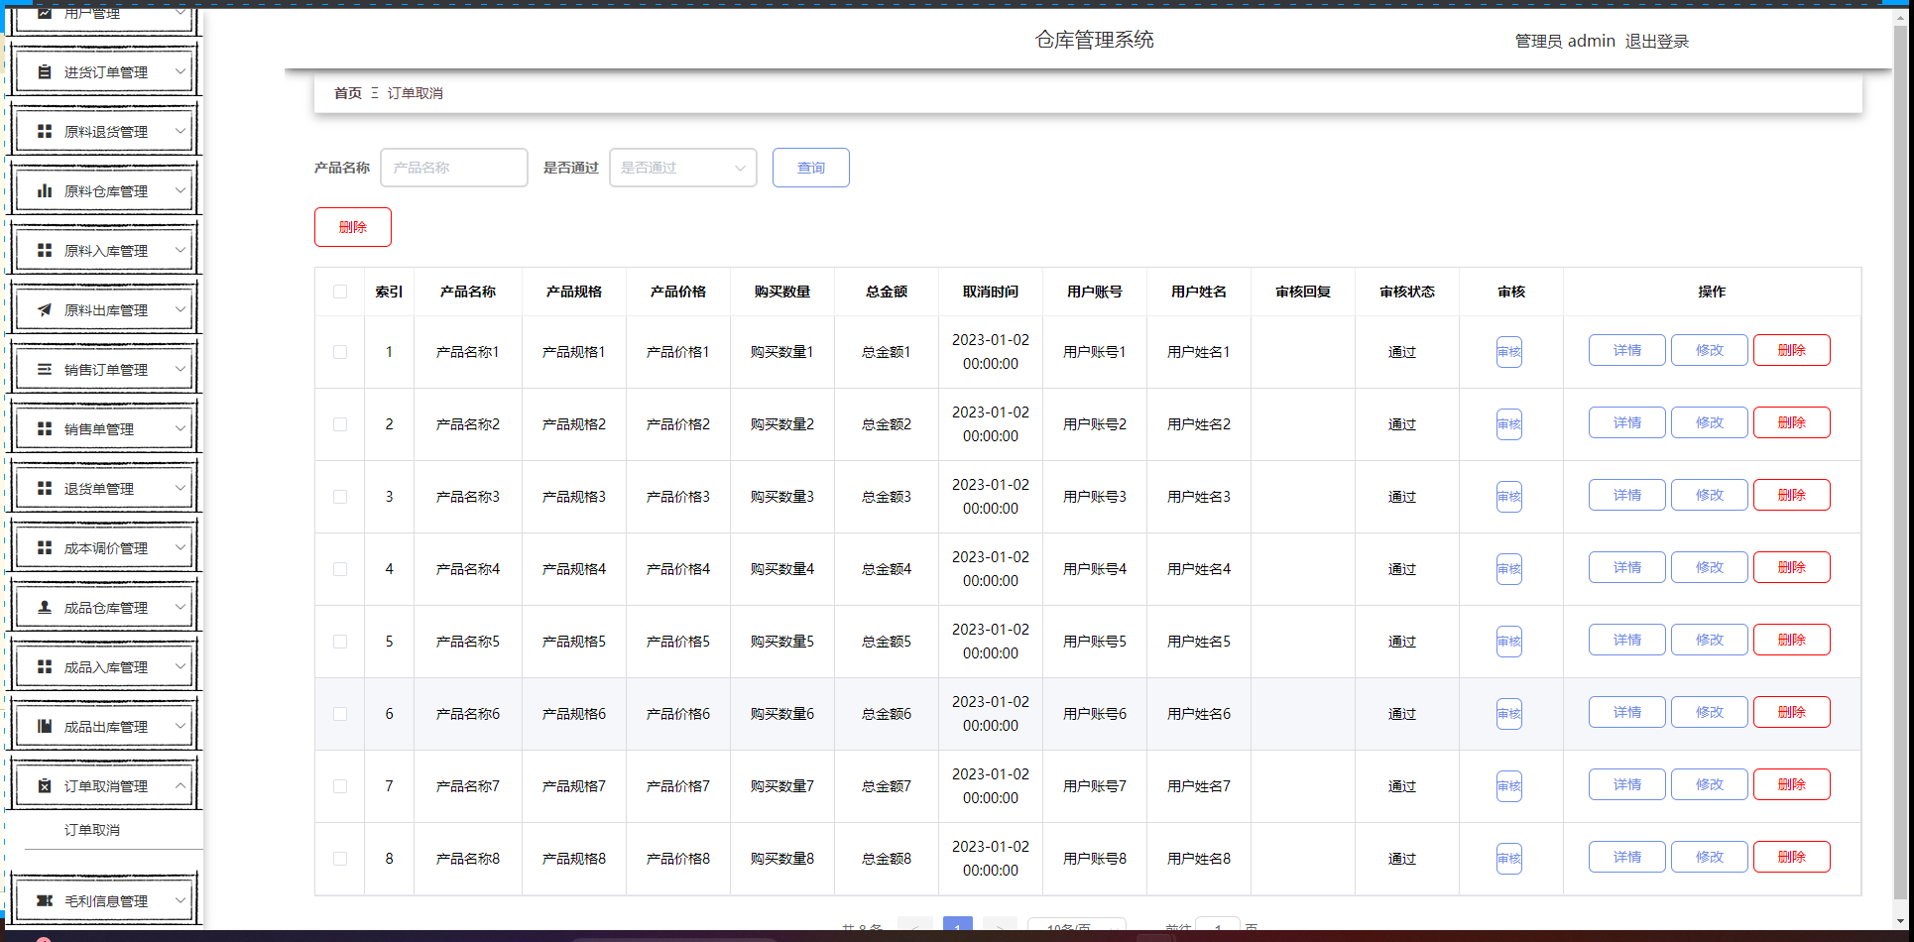Click the 审核 icon button in row 3
Viewport: 1914px width, 942px height.
[x=1509, y=497]
